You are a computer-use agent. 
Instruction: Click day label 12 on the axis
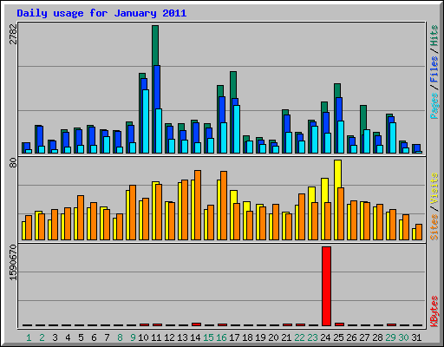point(169,337)
